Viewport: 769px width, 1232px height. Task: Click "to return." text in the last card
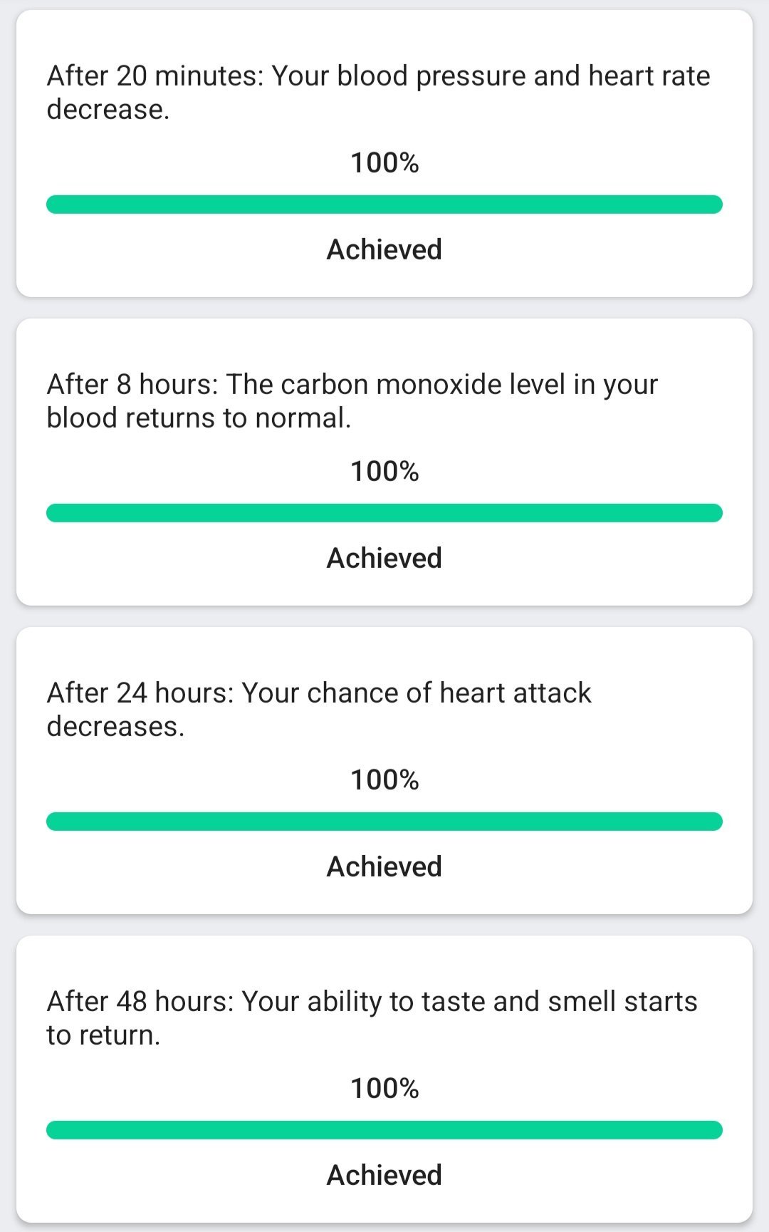click(x=103, y=1035)
